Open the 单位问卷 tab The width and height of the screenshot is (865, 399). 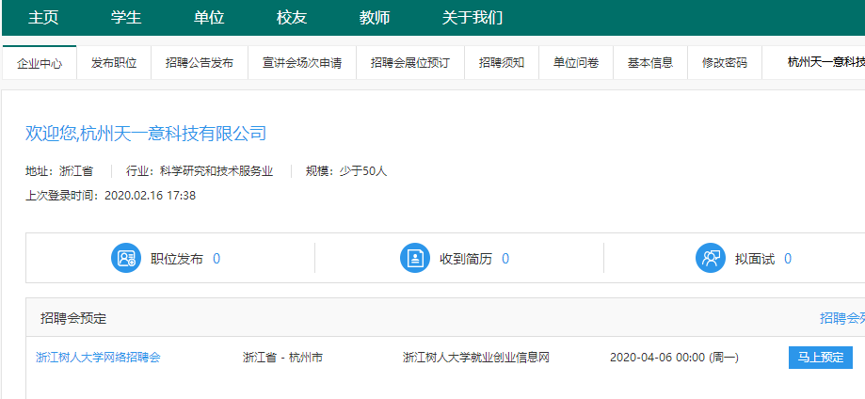pos(576,63)
